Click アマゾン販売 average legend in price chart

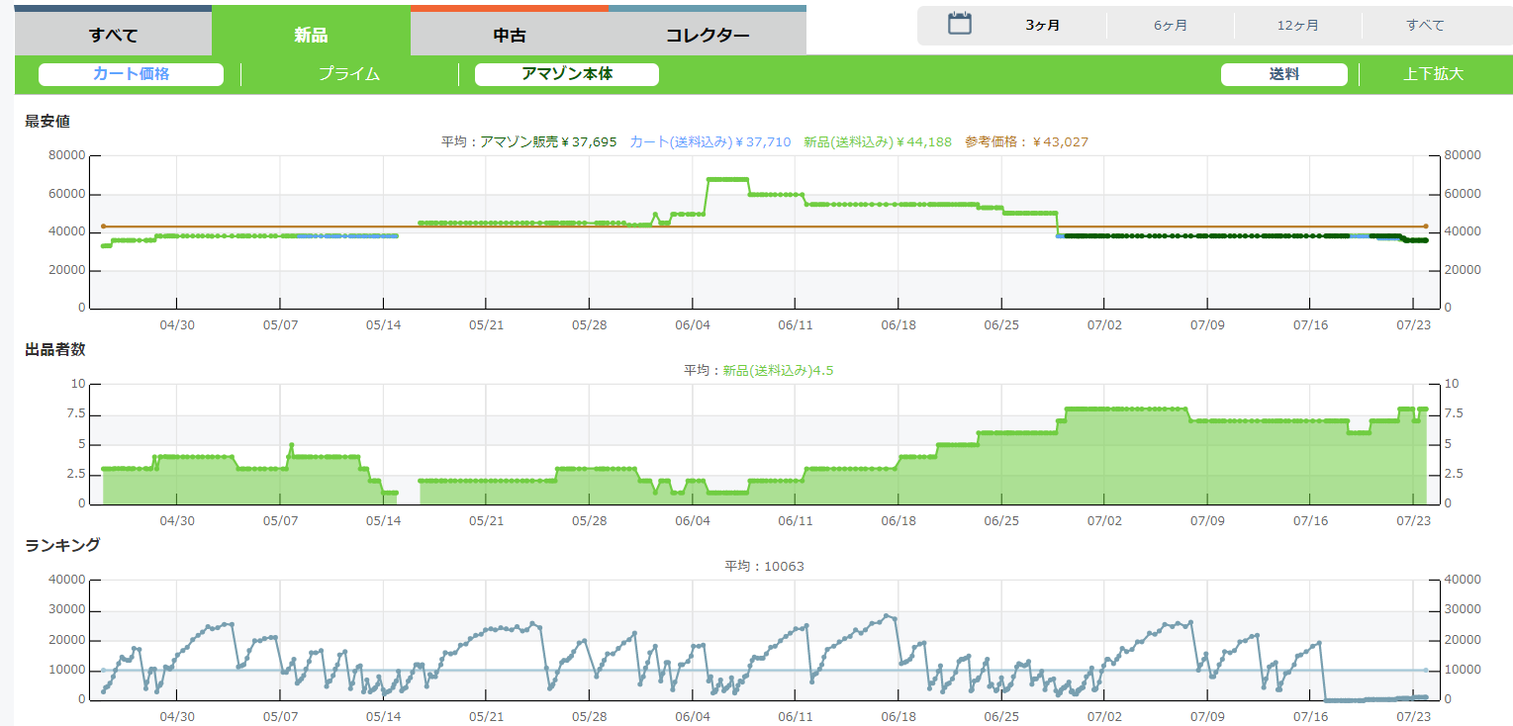pos(548,142)
